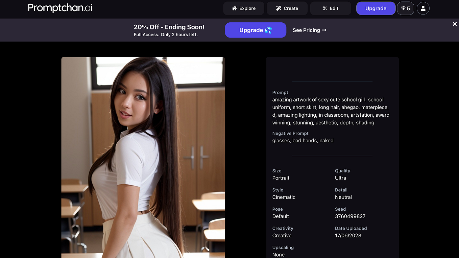Screen dimensions: 459x258
Task: Open the gem credits counter showing 5
Action: (405, 8)
